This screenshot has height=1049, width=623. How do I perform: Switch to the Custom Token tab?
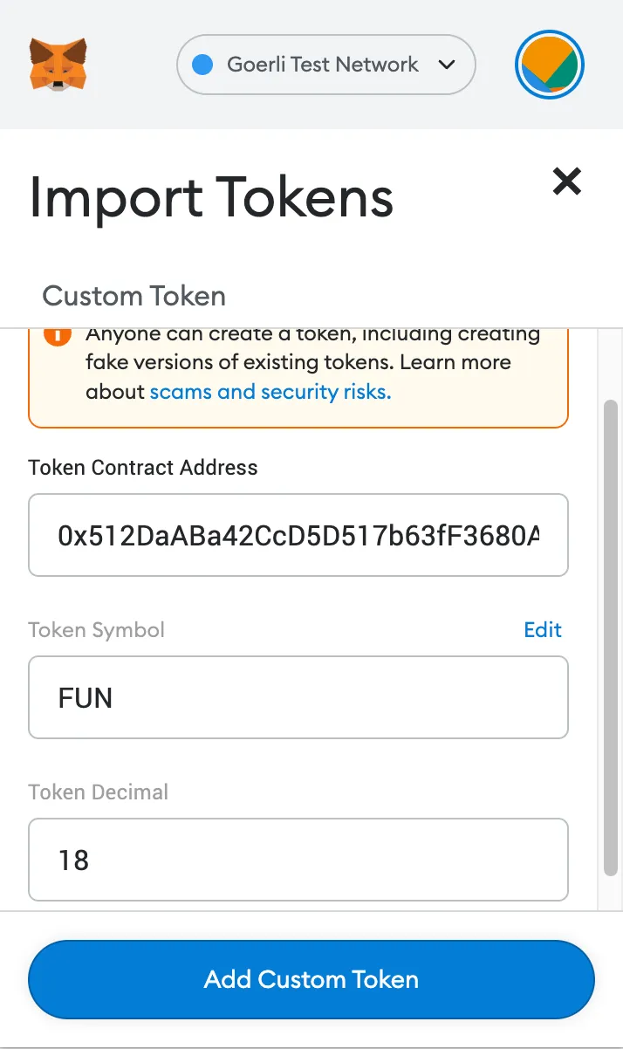pos(134,296)
